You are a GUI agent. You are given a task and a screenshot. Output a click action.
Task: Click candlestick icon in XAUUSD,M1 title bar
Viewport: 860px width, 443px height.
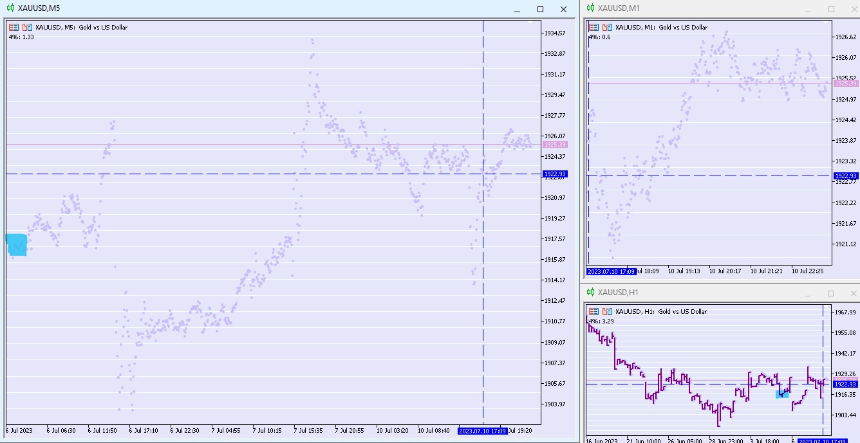pyautogui.click(x=590, y=8)
